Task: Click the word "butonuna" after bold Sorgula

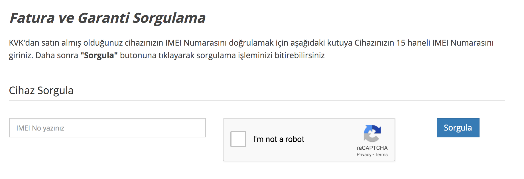Action: (x=138, y=55)
